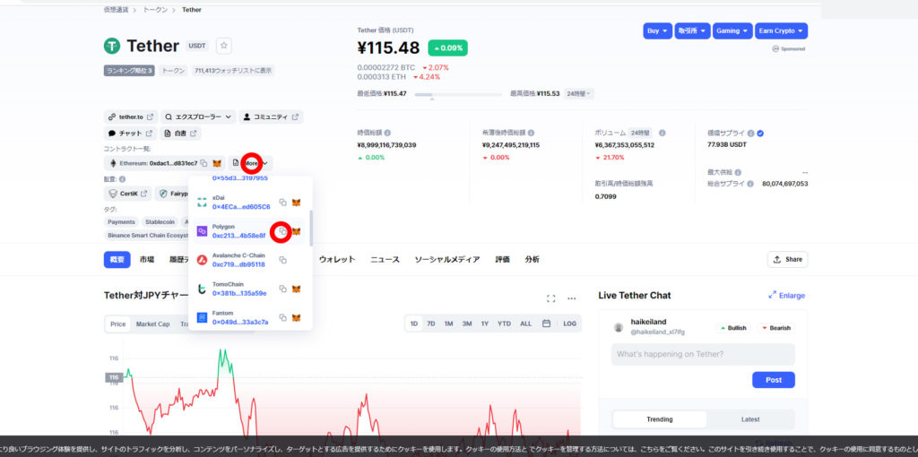Click info icon next to 監査 label
The width and height of the screenshot is (918, 457).
coord(122,179)
